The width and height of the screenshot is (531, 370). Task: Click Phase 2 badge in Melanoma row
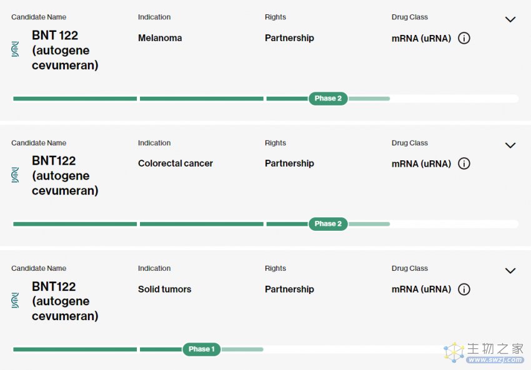tap(328, 99)
